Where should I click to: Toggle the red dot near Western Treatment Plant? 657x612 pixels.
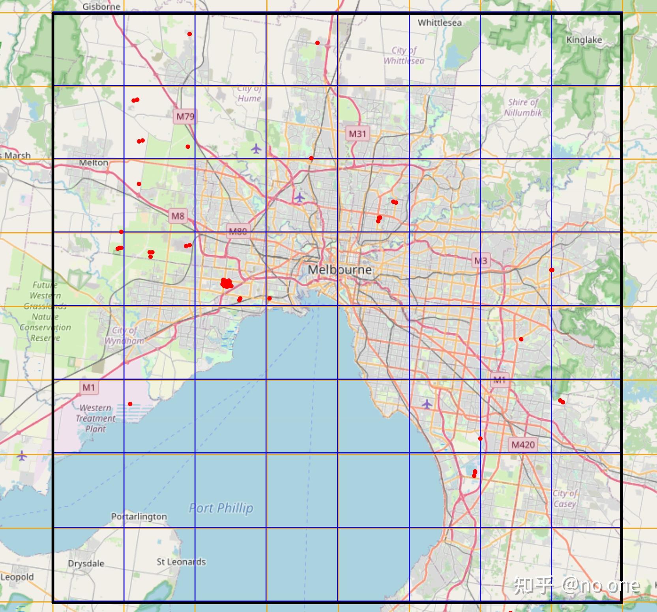tap(130, 403)
